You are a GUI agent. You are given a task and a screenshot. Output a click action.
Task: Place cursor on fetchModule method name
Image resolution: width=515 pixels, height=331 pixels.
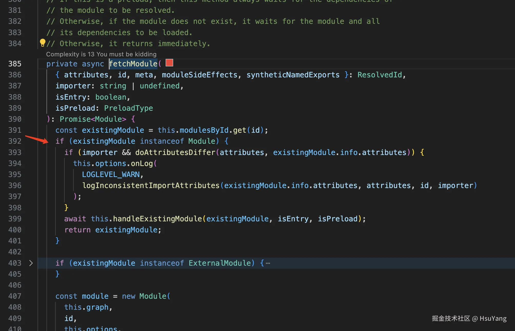[133, 64]
